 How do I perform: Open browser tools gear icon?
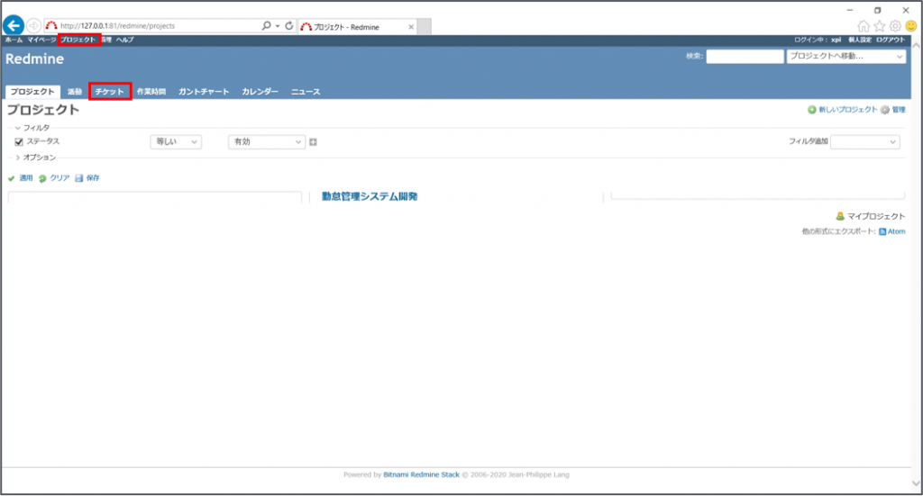(895, 26)
